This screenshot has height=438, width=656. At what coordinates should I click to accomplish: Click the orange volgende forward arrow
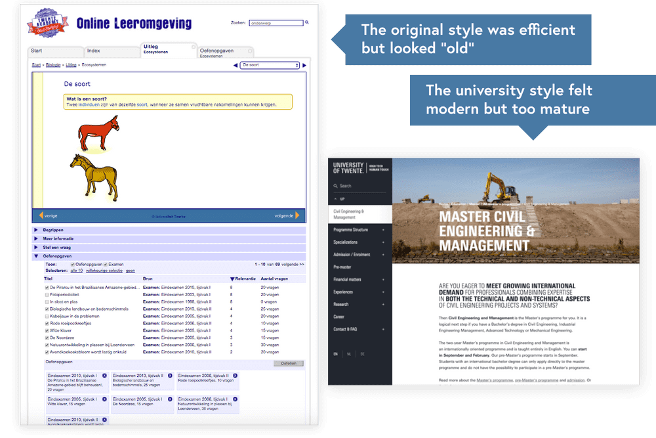pyautogui.click(x=298, y=216)
